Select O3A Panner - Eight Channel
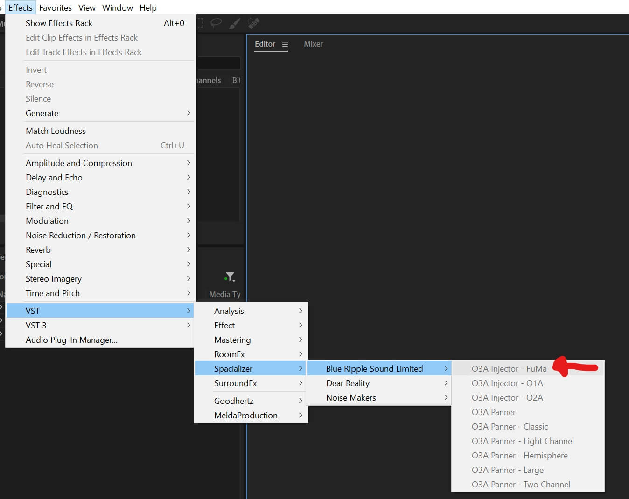Image resolution: width=629 pixels, height=499 pixels. point(528,441)
